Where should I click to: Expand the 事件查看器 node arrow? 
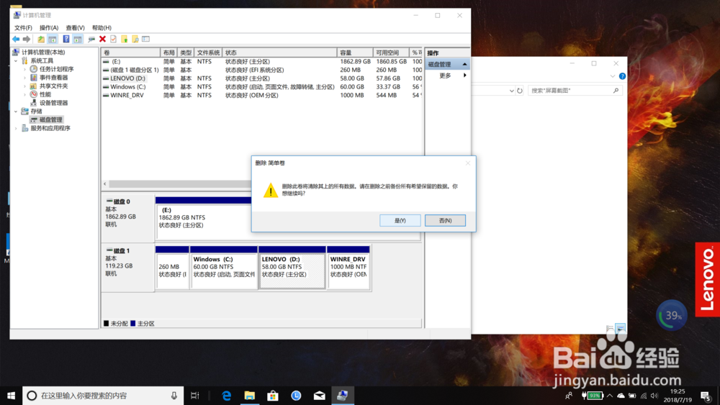(x=24, y=78)
